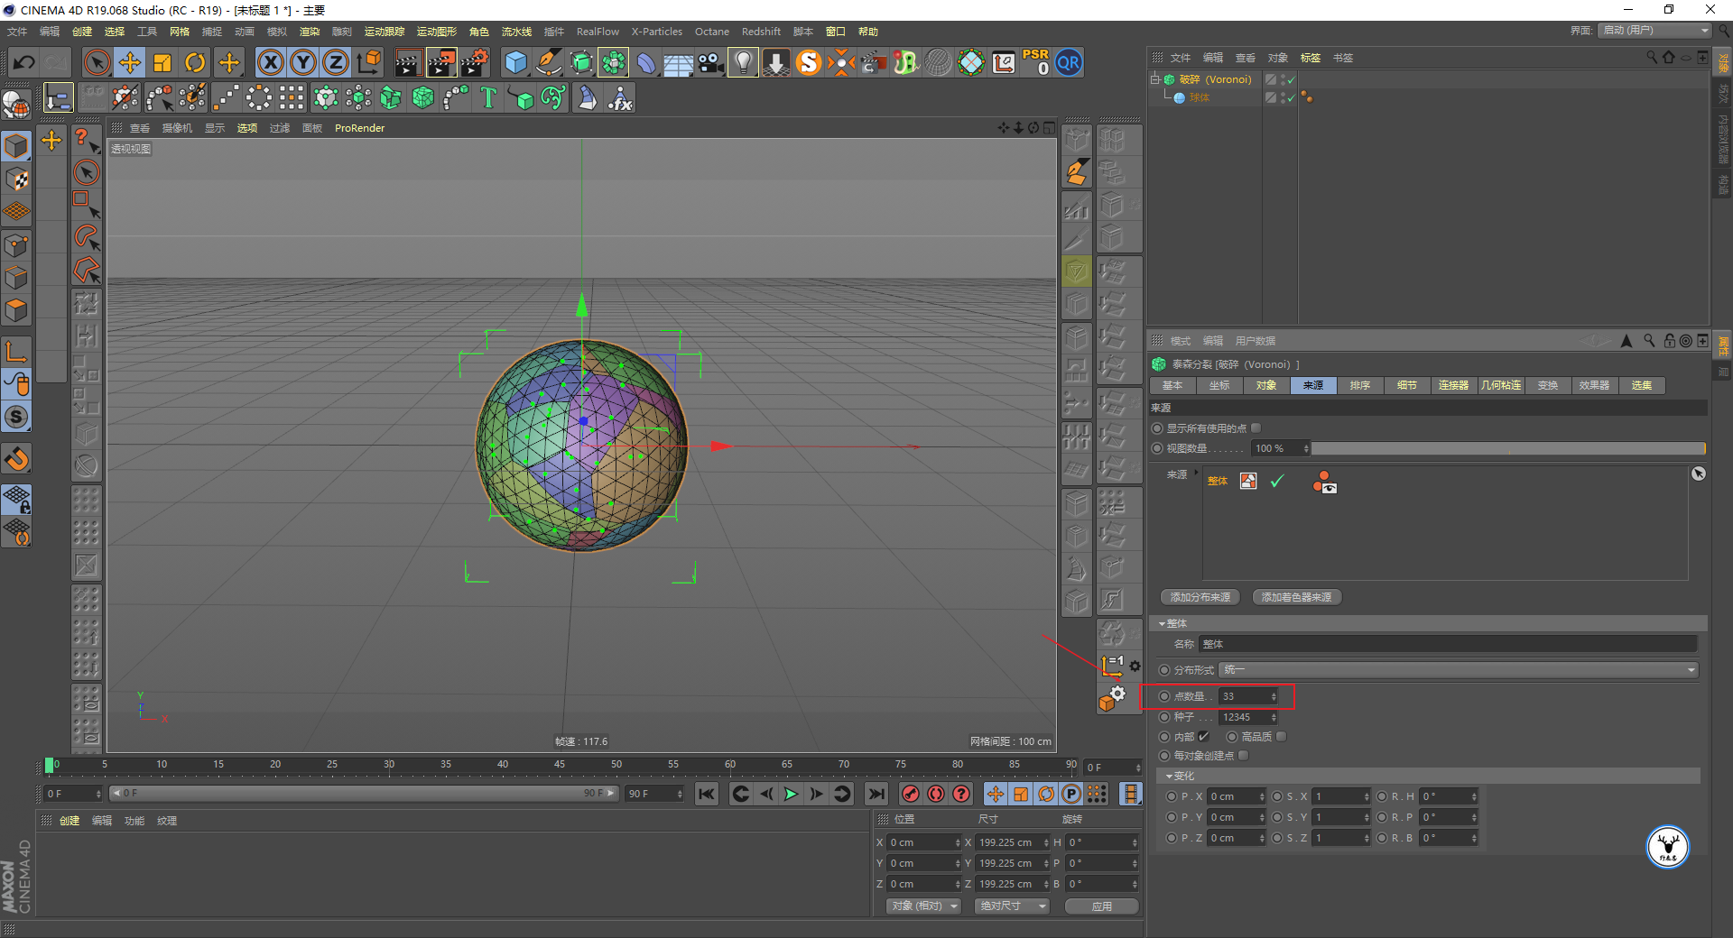This screenshot has width=1733, height=938.
Task: Toggle green check of 整体 source entry
Action: 1276,482
